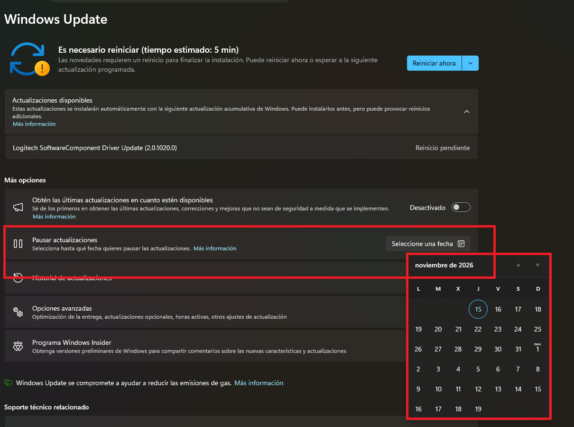Select day 30 in the calendar
The height and width of the screenshot is (427, 574).
[x=498, y=349]
